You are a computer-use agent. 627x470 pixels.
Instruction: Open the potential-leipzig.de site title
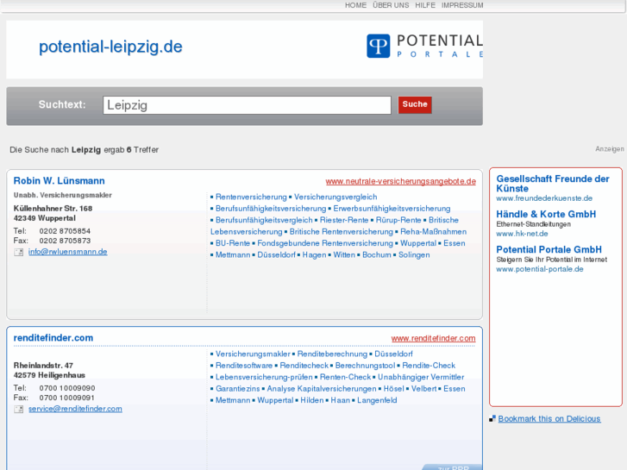[x=110, y=47]
